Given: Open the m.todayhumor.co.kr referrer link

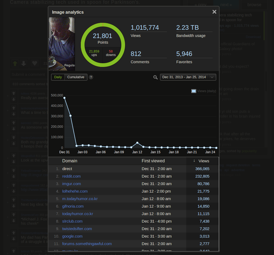Looking at the screenshot, I should tap(80, 199).
